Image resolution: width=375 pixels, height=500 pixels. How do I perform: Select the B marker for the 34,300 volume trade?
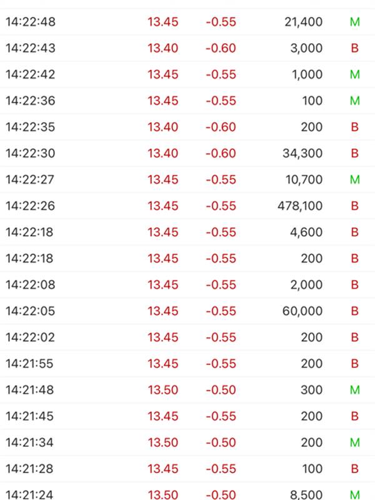pos(354,153)
